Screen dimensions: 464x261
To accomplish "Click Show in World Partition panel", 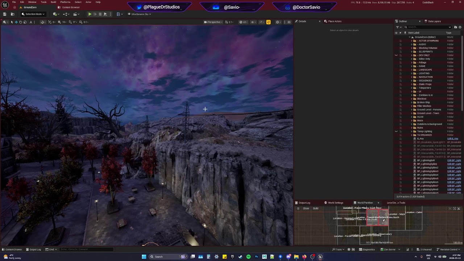I will coord(306,208).
